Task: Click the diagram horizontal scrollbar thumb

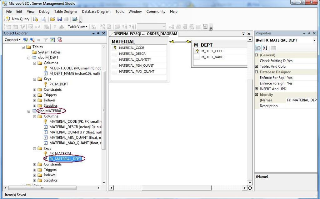Action: coord(177,187)
